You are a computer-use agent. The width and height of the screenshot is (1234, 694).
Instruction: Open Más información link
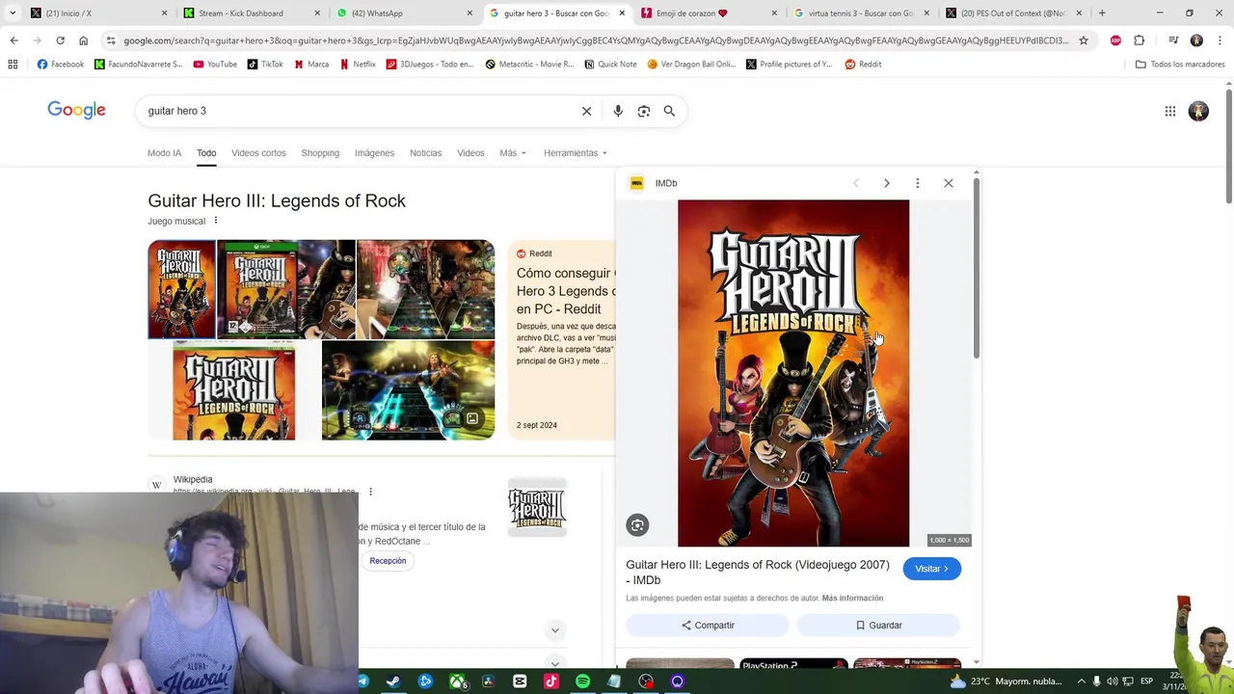pyautogui.click(x=852, y=599)
